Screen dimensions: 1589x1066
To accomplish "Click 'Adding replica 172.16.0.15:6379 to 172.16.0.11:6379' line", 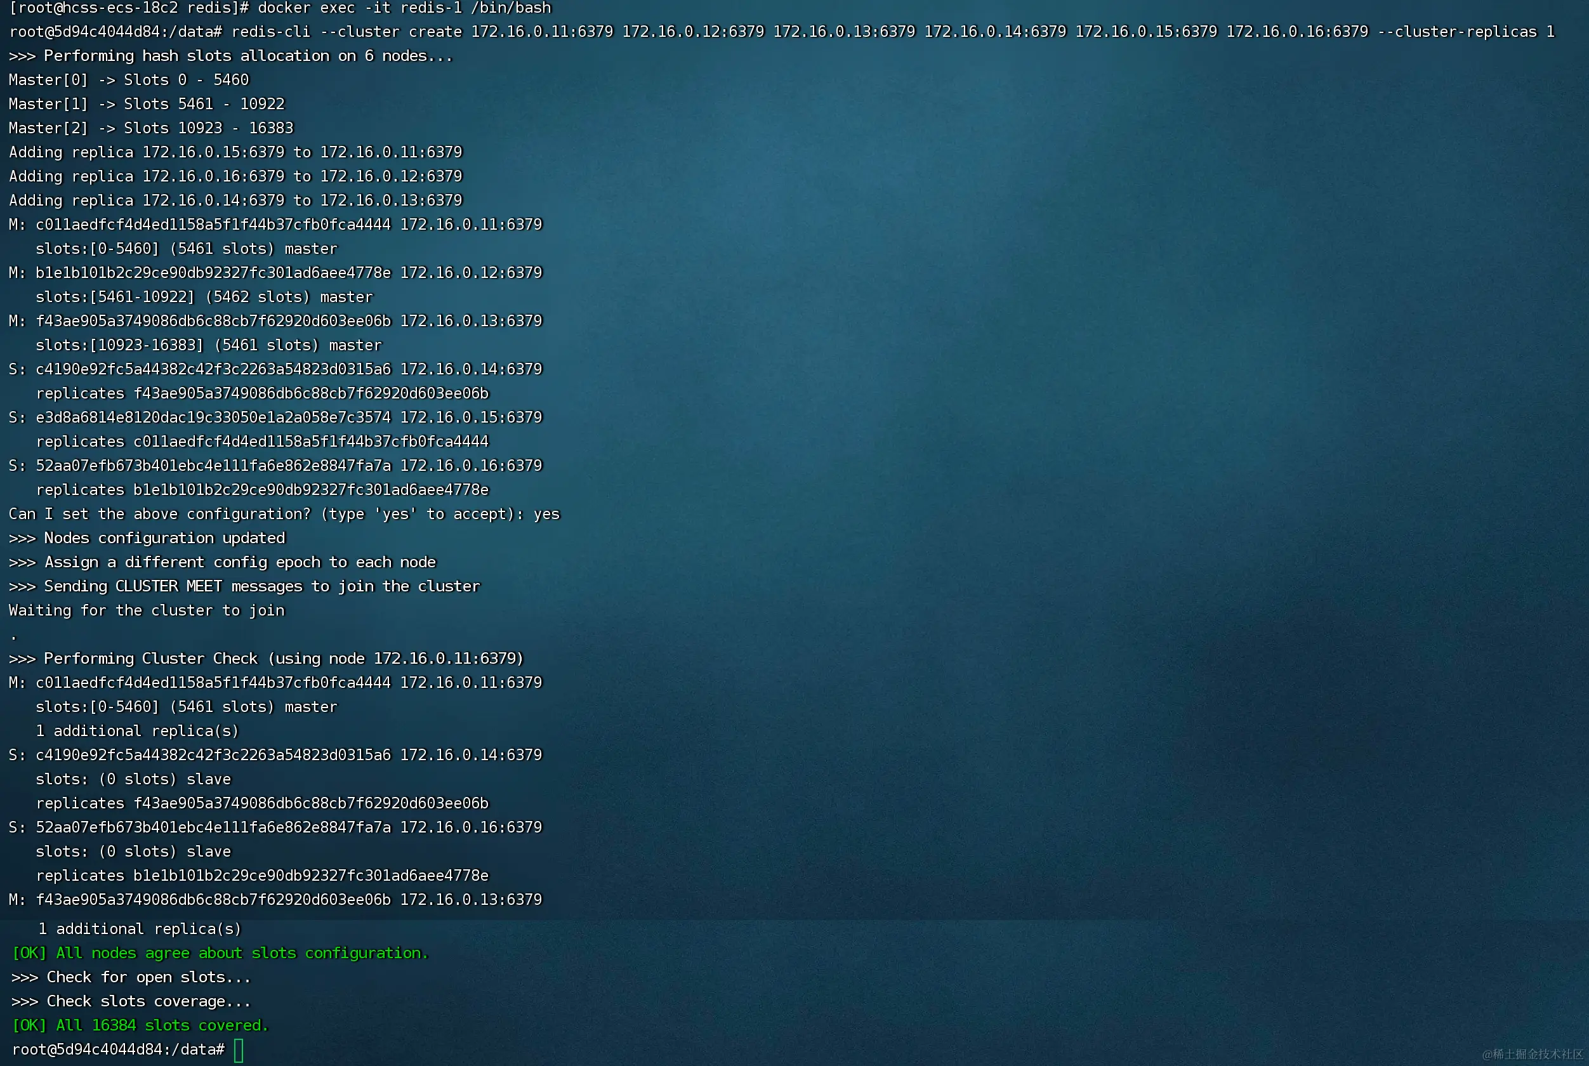I will click(235, 152).
